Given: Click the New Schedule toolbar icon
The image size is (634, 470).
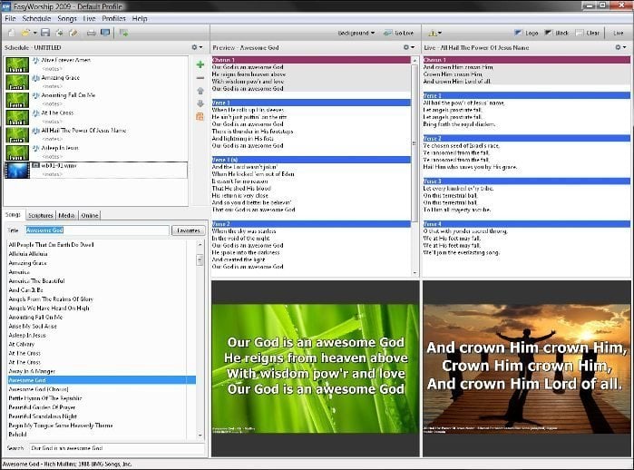Looking at the screenshot, I should pos(12,33).
